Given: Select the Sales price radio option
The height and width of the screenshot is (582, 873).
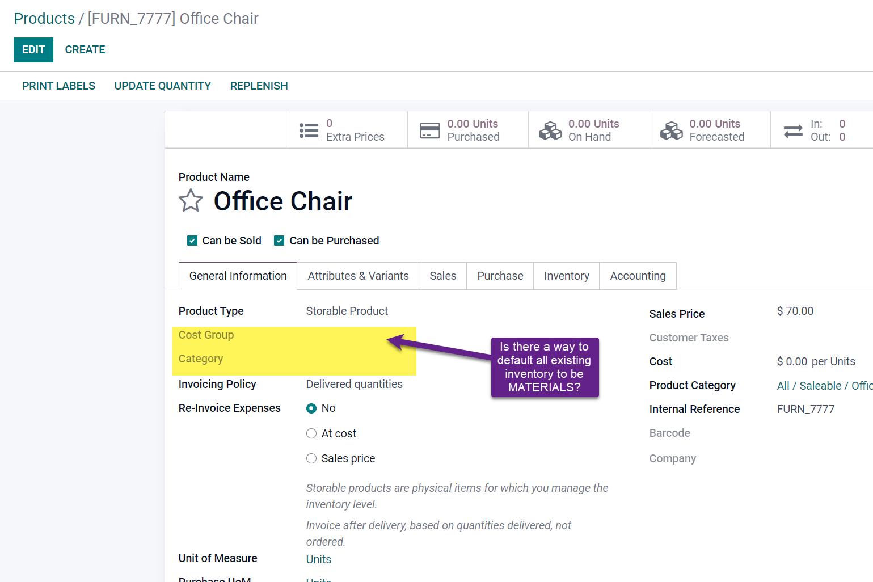Looking at the screenshot, I should (311, 458).
